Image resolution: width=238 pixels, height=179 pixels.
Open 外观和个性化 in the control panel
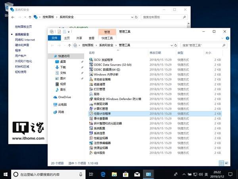tap(23, 61)
